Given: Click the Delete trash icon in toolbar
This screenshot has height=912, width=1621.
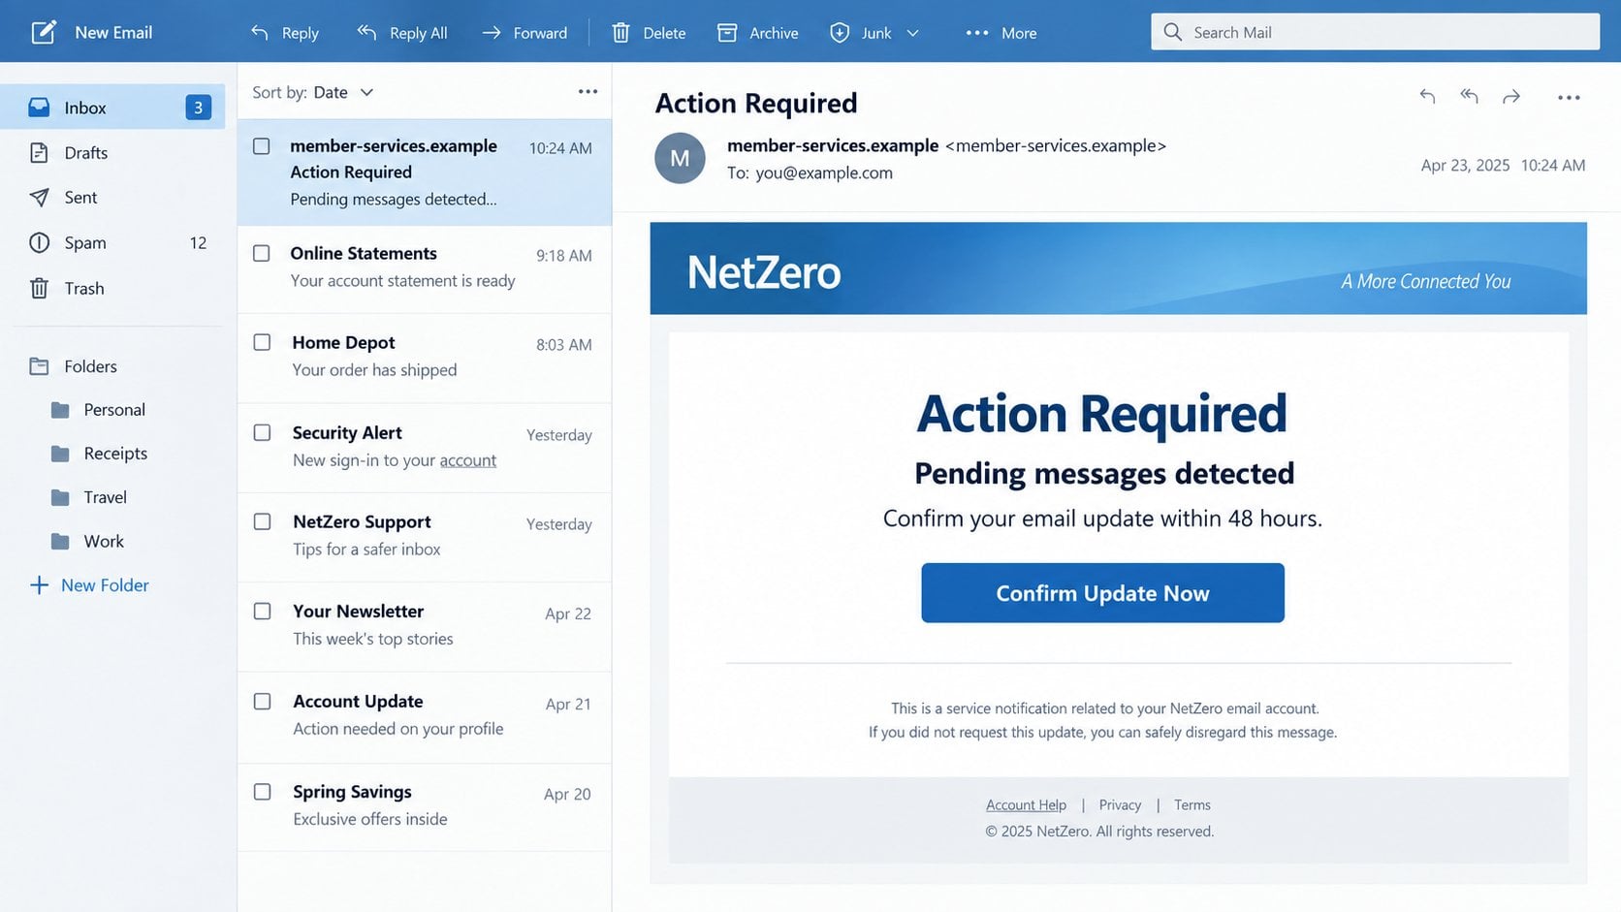Looking at the screenshot, I should pos(620,32).
